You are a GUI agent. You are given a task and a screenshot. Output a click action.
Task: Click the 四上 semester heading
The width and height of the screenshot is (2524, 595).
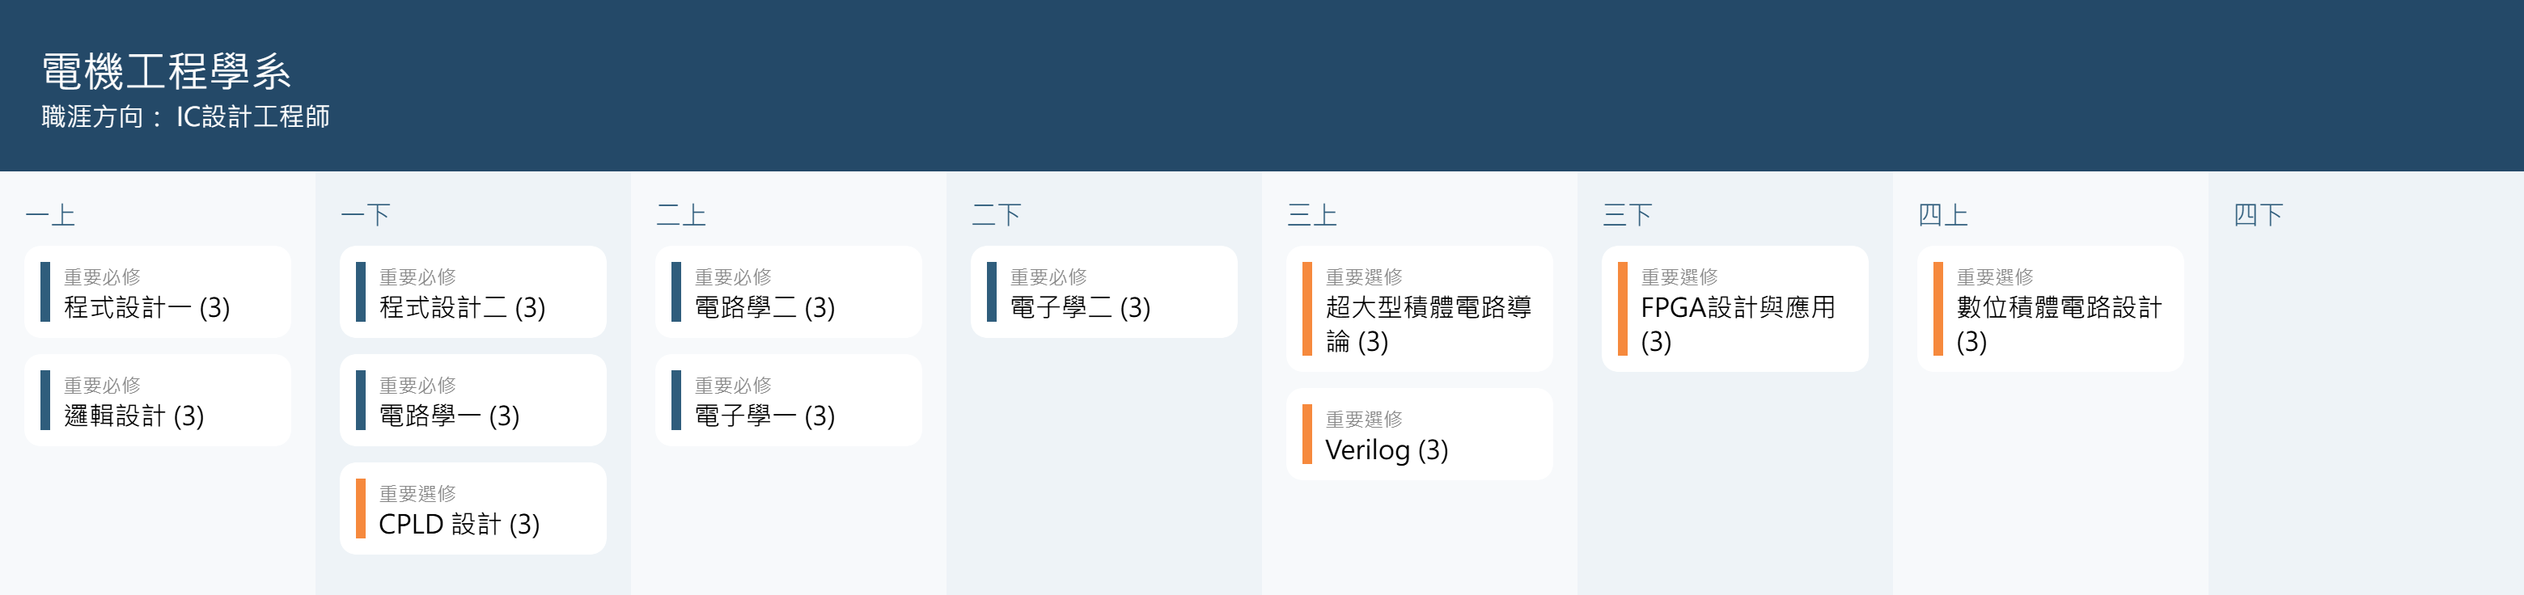point(1942,215)
